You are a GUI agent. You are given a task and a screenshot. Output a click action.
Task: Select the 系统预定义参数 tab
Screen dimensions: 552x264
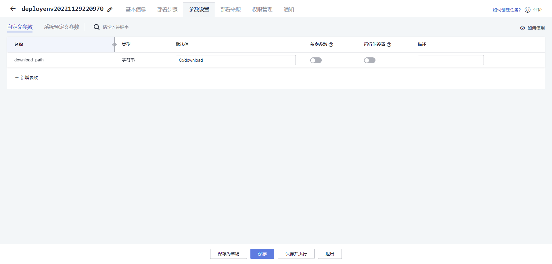click(61, 27)
